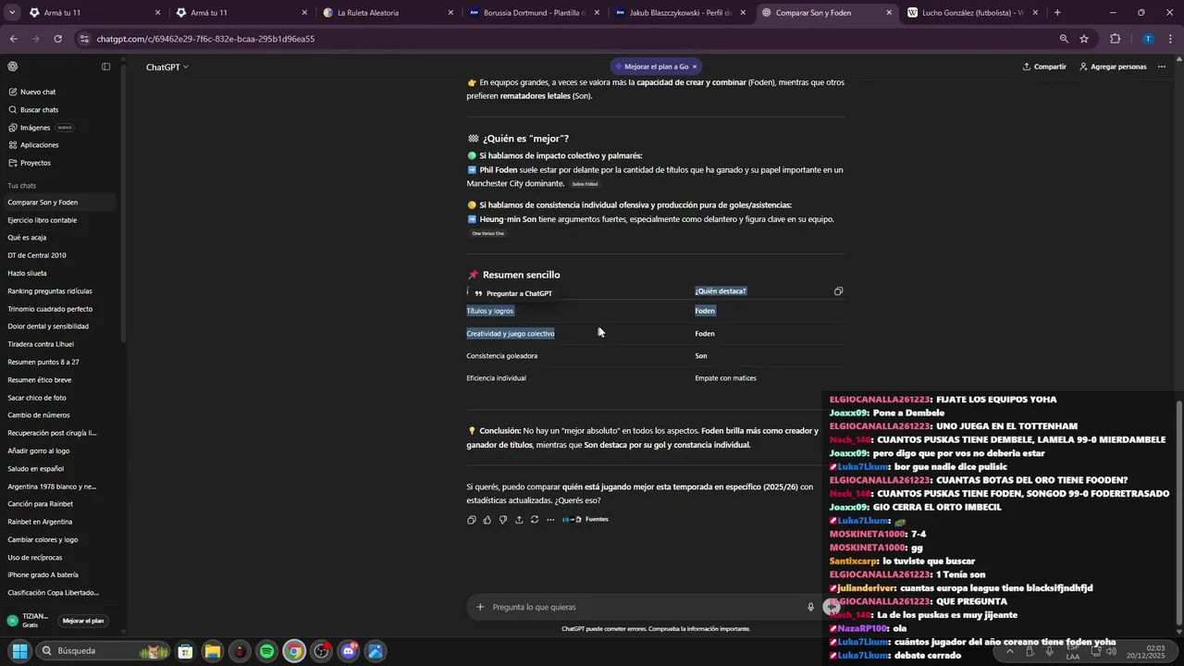The height and width of the screenshot is (666, 1184).
Task: Switch to the Jakub Blaszczykowski tab
Action: [680, 13]
